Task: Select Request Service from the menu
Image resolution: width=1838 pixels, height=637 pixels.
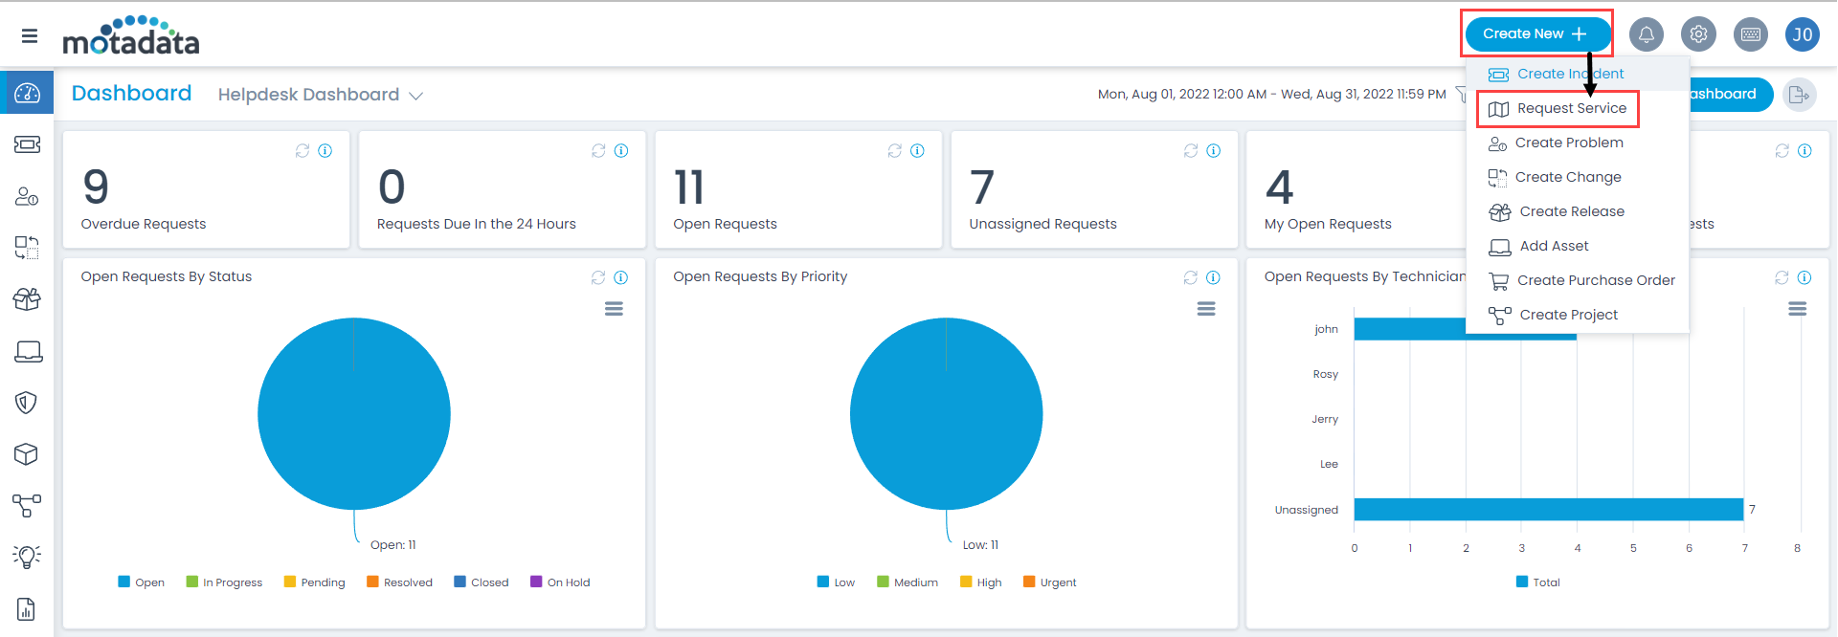Action: pyautogui.click(x=1571, y=109)
